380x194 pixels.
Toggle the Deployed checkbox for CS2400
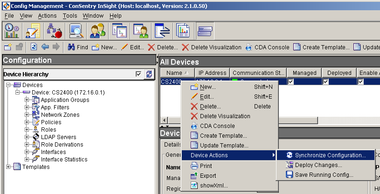[325, 82]
